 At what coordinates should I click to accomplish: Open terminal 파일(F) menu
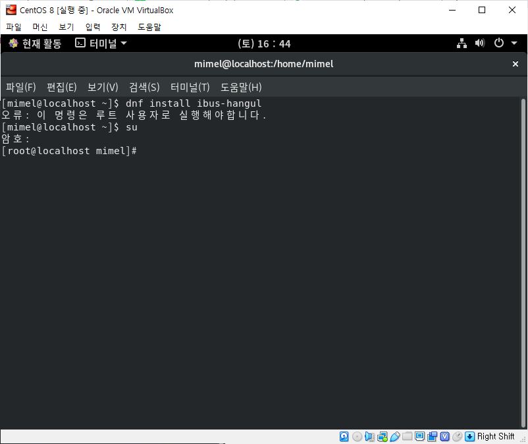click(x=20, y=87)
